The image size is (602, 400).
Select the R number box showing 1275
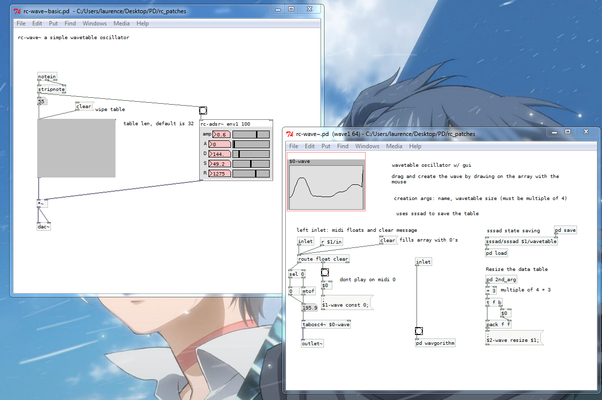[220, 174]
